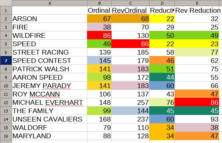
Task: Select column A header
Action: (49, 3)
